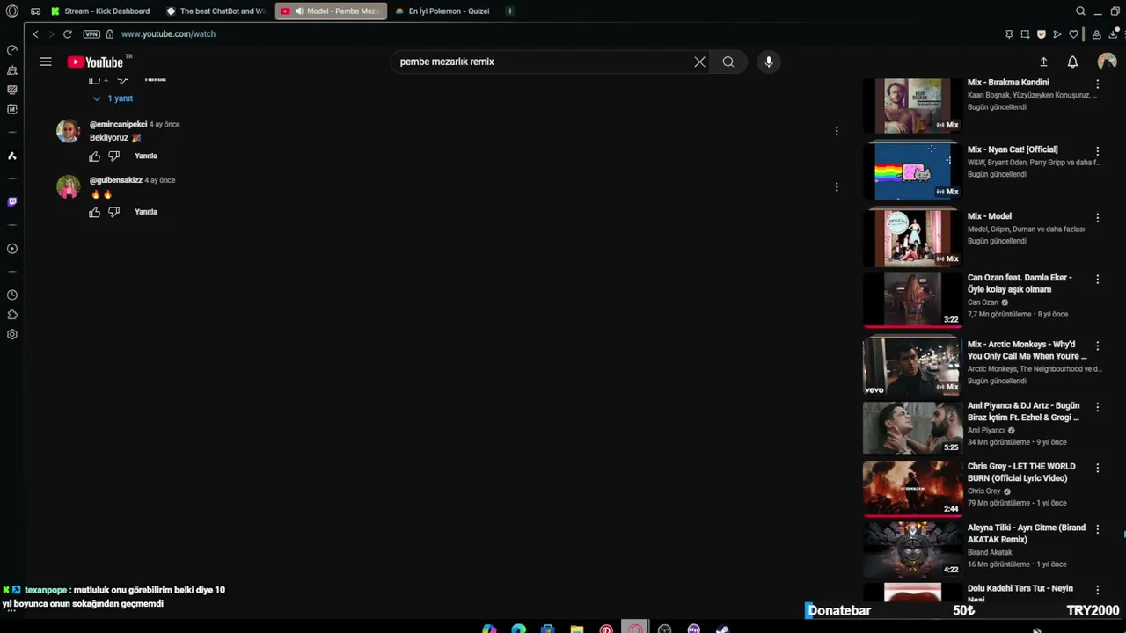The height and width of the screenshot is (633, 1126).
Task: Open GX Cleaner broom sidebar icon
Action: pyautogui.click(x=12, y=70)
